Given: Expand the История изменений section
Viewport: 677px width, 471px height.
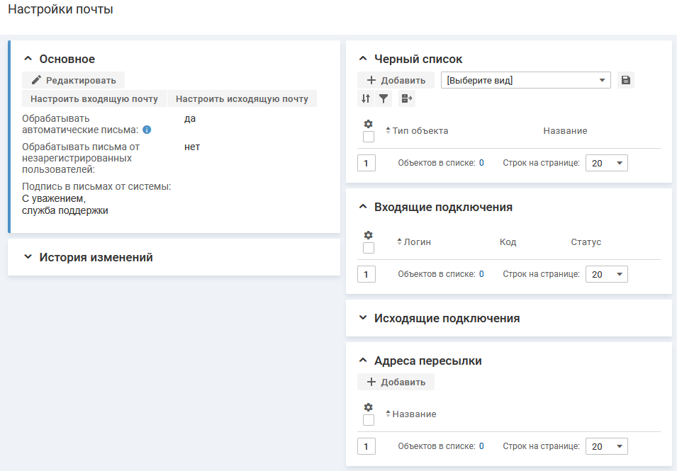Looking at the screenshot, I should (x=95, y=257).
